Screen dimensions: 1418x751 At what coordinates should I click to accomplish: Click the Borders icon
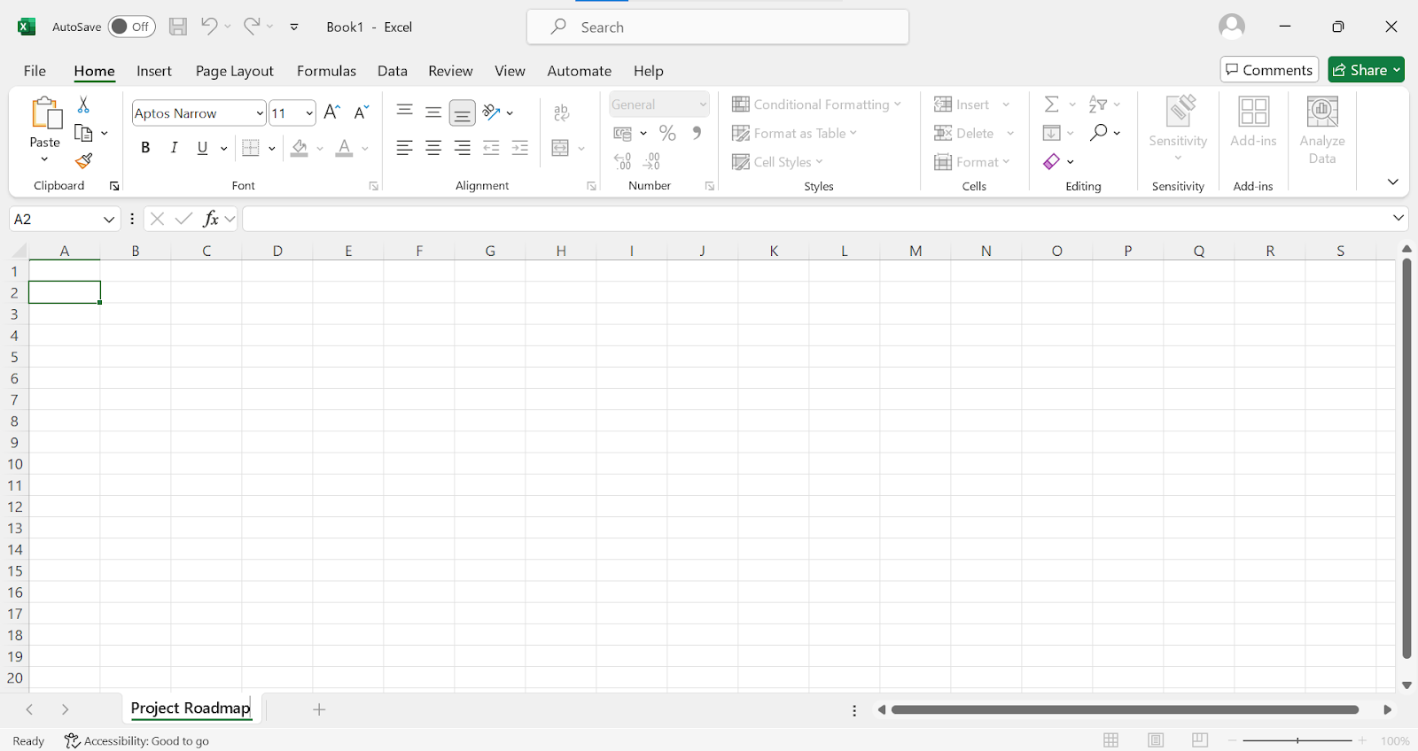tap(251, 148)
